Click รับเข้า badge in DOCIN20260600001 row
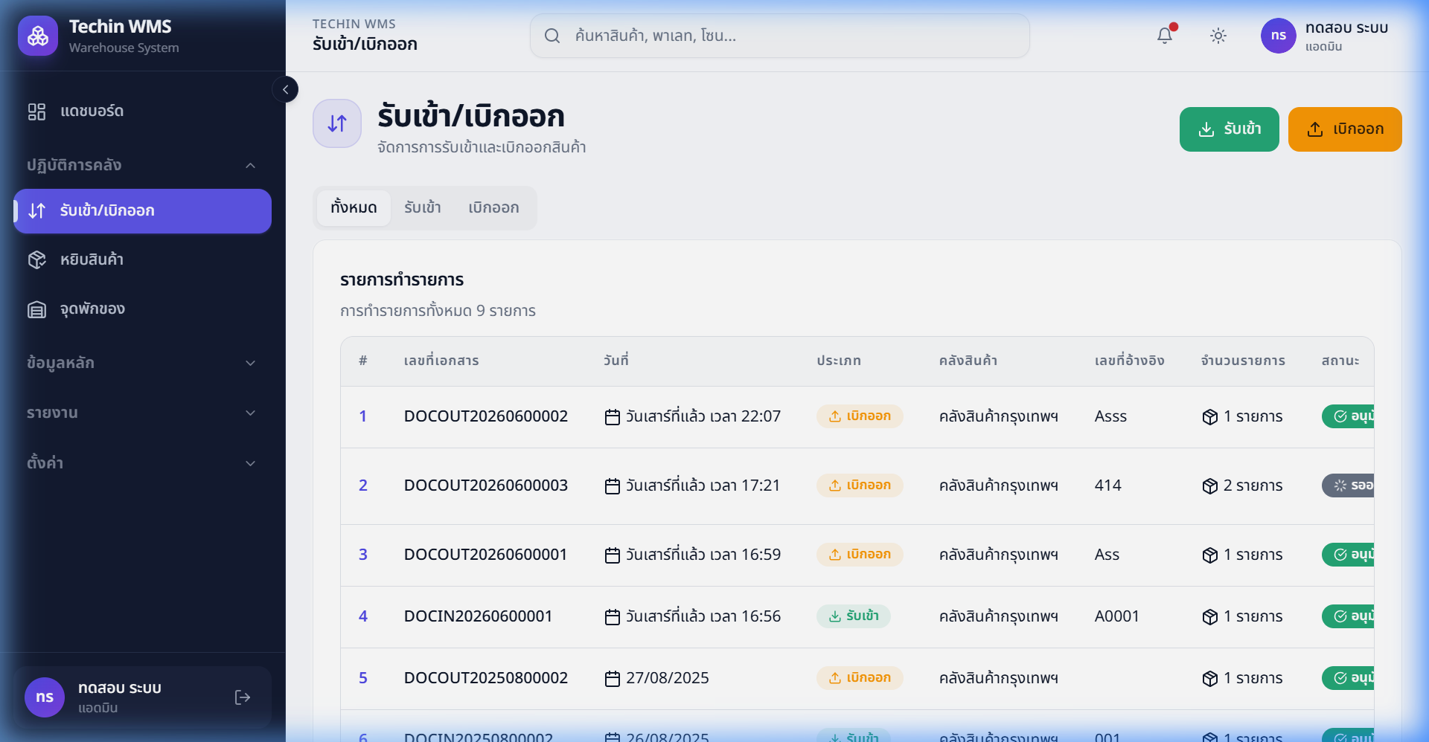 854,616
